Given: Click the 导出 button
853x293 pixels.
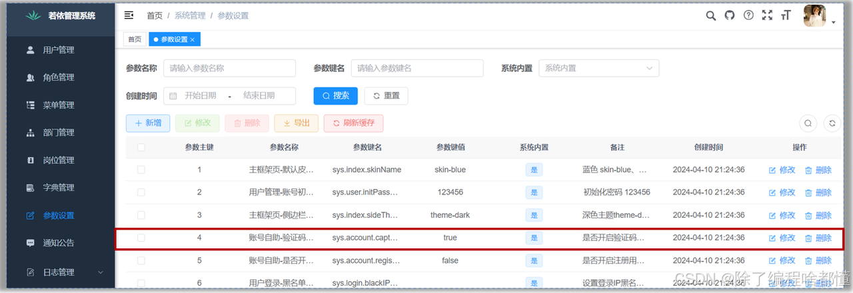Looking at the screenshot, I should tap(297, 123).
